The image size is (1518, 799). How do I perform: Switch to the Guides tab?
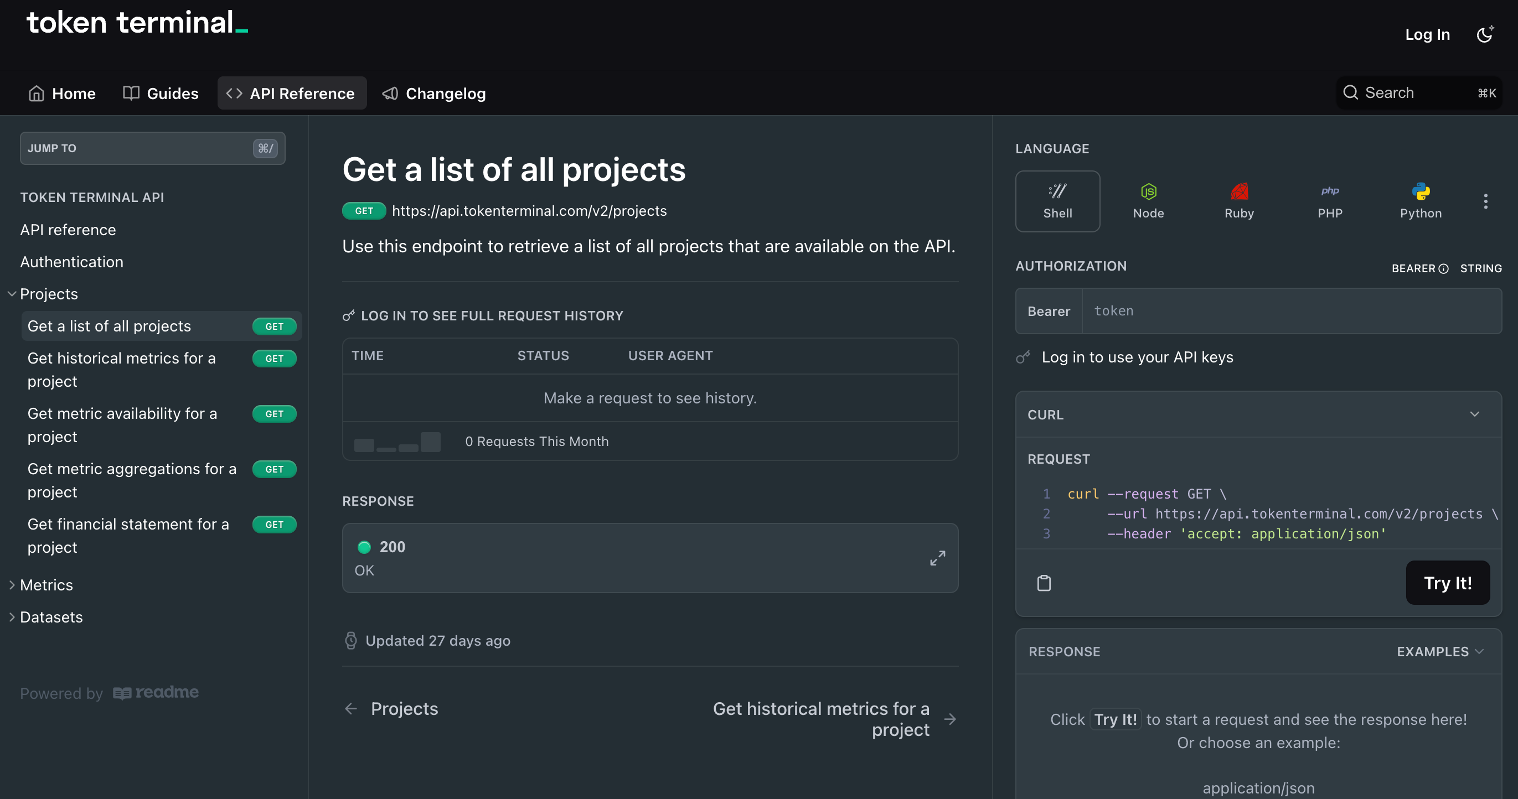pos(161,93)
